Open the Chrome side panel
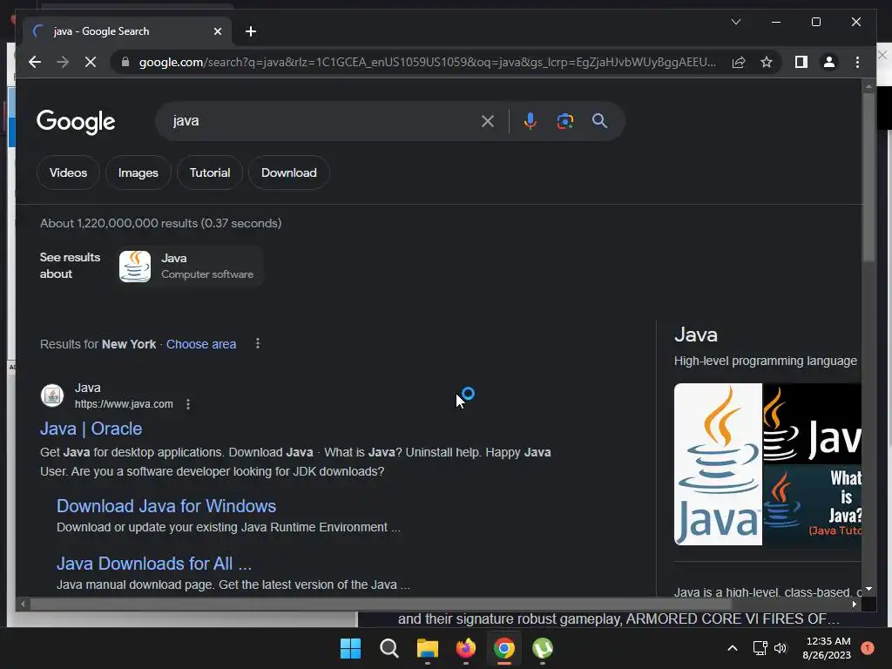 pyautogui.click(x=801, y=62)
